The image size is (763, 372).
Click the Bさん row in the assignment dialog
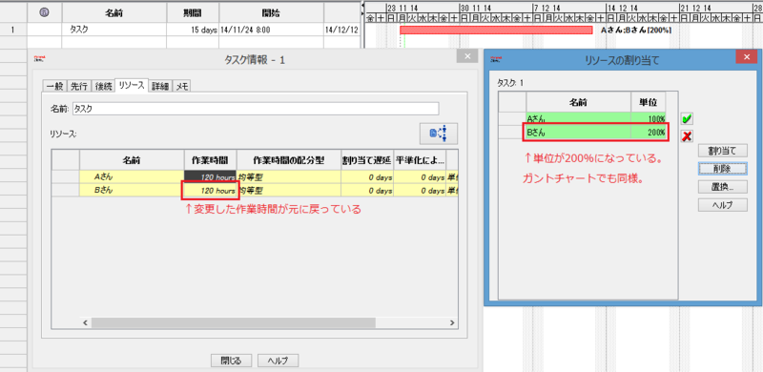tap(583, 132)
